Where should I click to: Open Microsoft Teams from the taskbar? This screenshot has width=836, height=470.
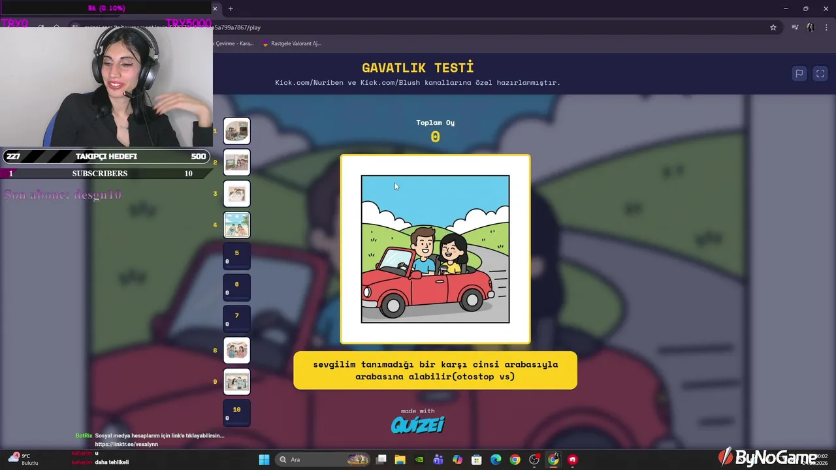pos(438,460)
